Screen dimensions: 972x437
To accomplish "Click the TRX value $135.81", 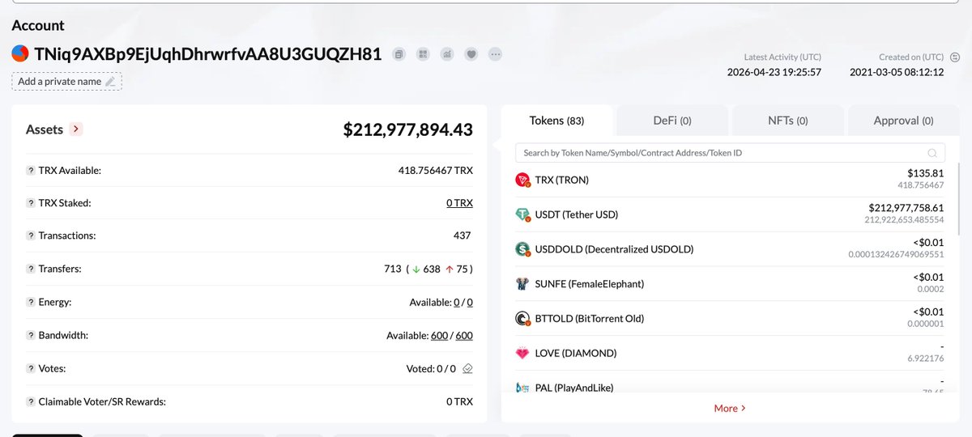I will 926,173.
